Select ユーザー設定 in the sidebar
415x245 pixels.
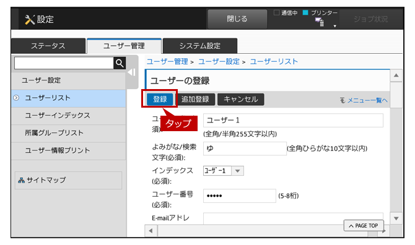coord(69,80)
